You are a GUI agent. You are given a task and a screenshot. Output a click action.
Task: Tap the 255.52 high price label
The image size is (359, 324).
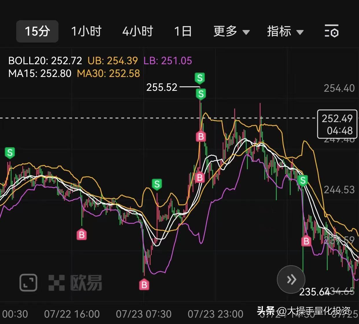(162, 87)
